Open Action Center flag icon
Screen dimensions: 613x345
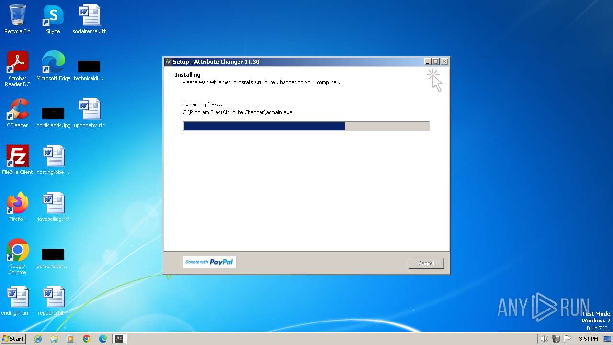(x=568, y=339)
